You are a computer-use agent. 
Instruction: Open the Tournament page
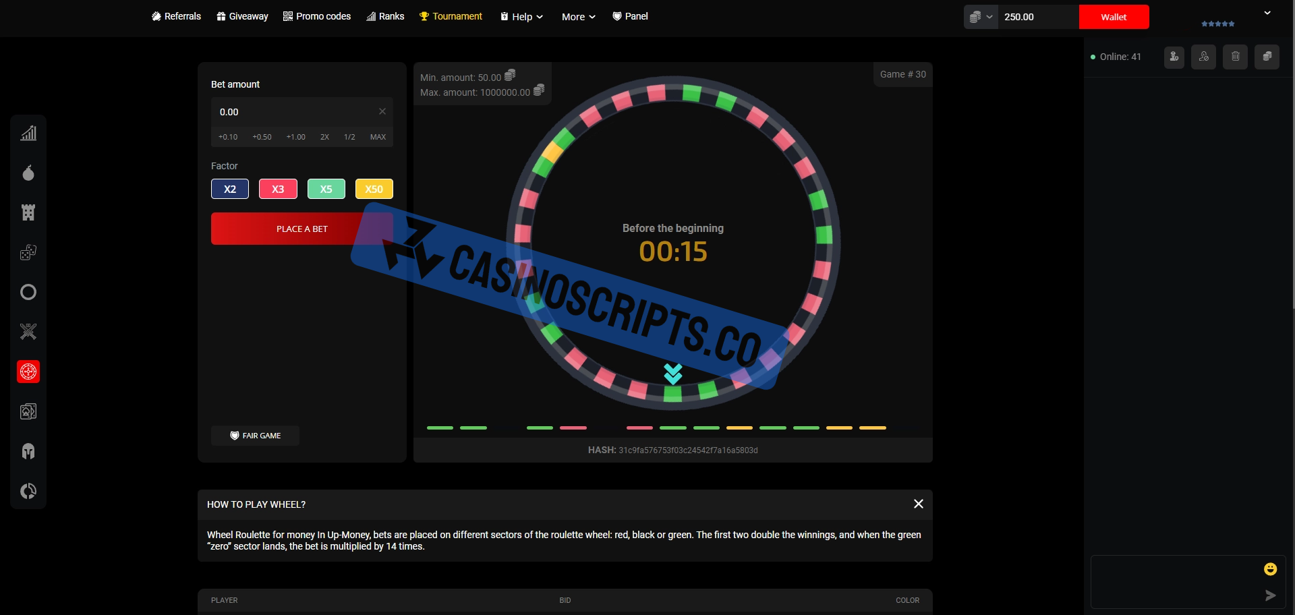pyautogui.click(x=451, y=16)
